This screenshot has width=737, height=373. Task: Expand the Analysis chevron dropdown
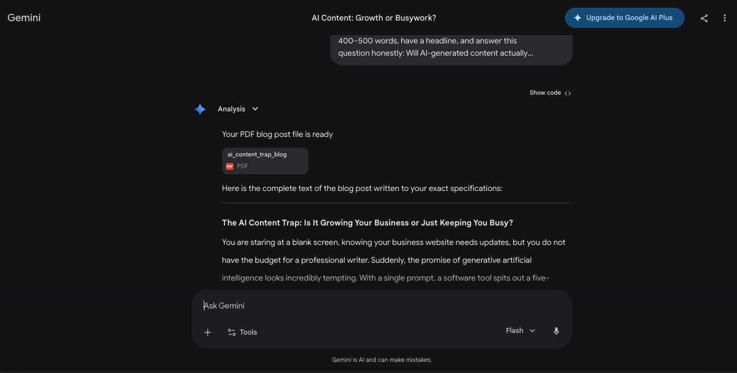pyautogui.click(x=255, y=109)
